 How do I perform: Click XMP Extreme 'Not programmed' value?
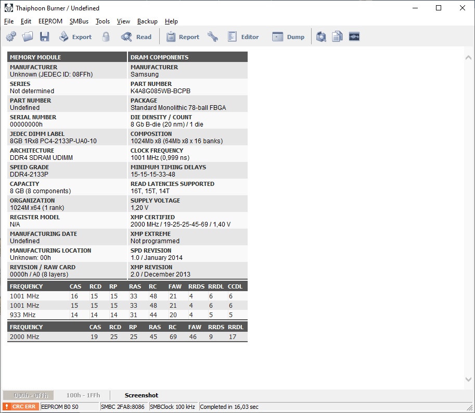[155, 241]
